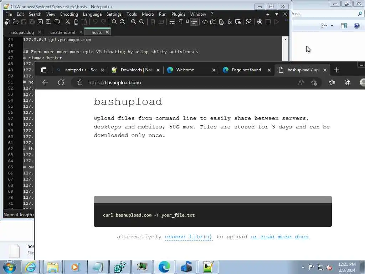Image resolution: width=365 pixels, height=274 pixels.
Task: Toggle Word Wrap in Notepad++ toolbar
Action: [x=172, y=22]
